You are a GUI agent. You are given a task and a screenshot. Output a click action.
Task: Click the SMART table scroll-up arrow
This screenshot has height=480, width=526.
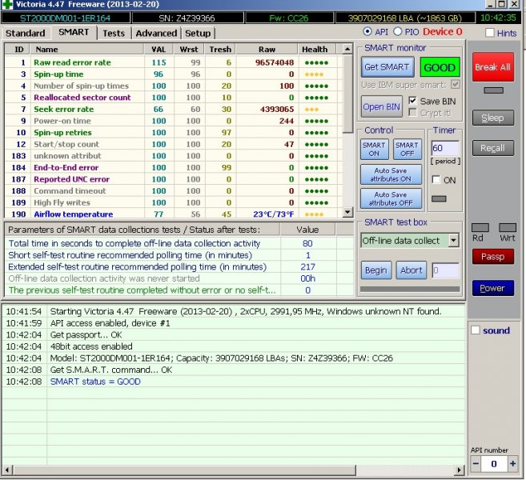coord(347,49)
